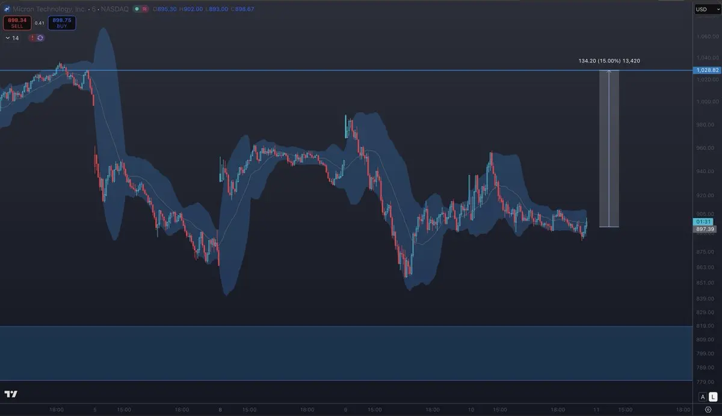Click the TradingView logo at bottom left

[x=11, y=394]
